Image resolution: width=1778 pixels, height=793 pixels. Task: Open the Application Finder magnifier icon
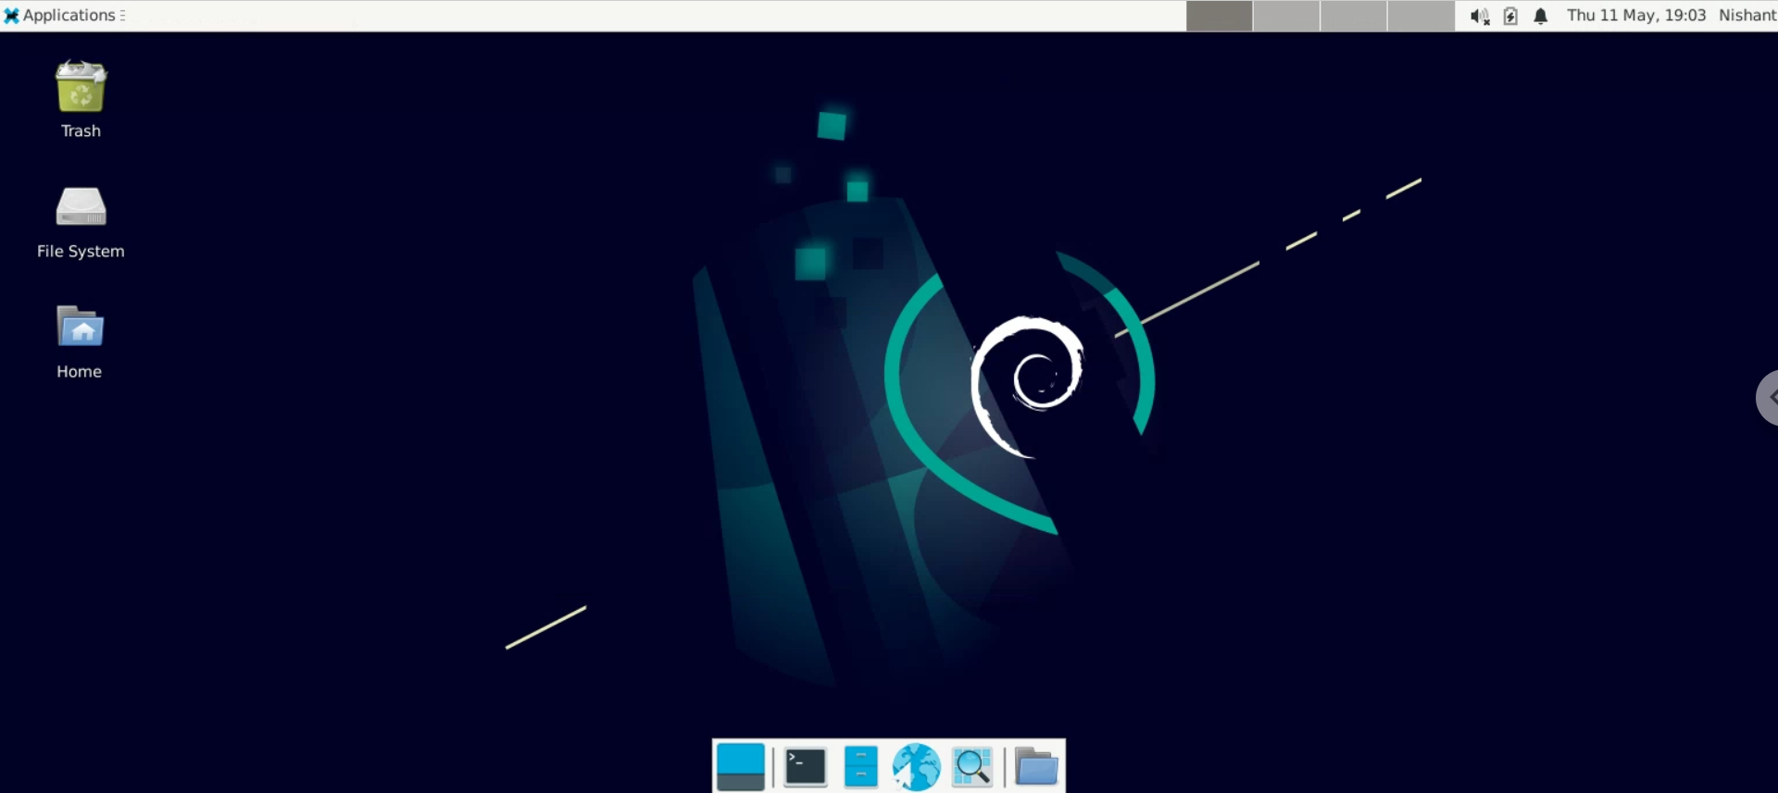tap(972, 767)
